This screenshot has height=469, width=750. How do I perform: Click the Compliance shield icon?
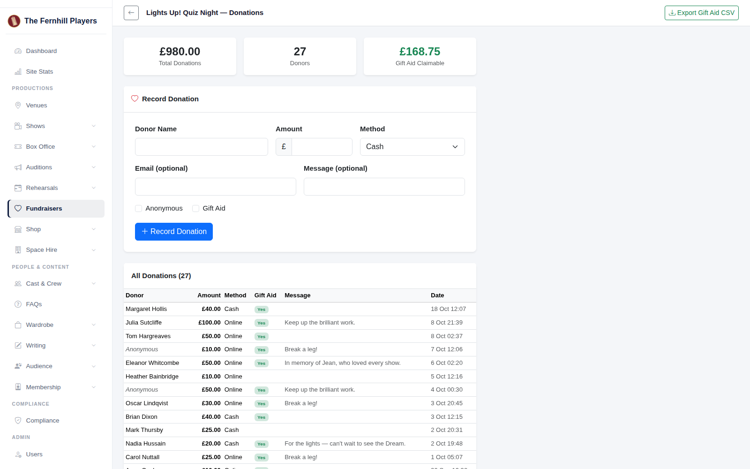coord(18,421)
